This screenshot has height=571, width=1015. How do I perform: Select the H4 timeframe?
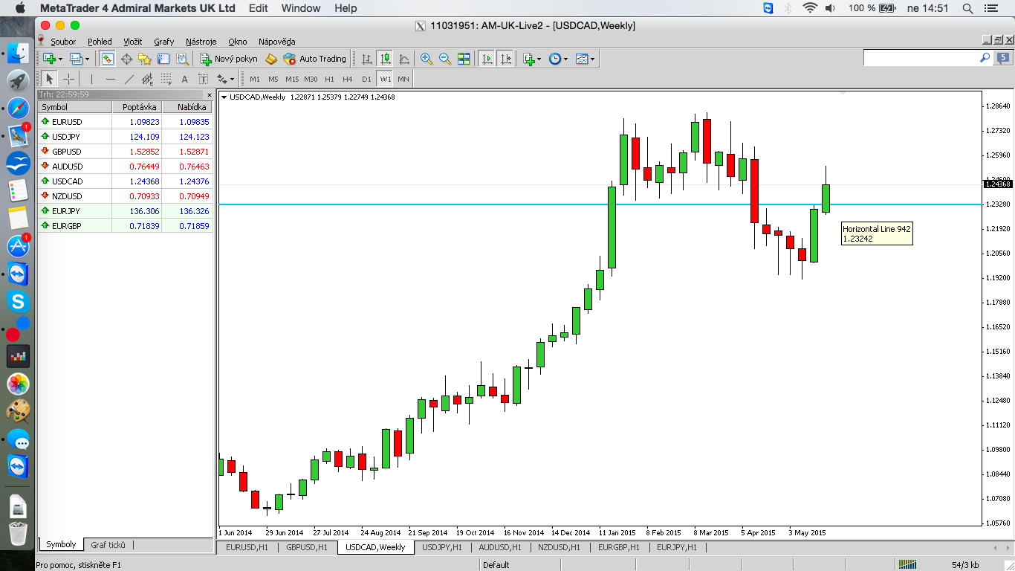click(x=348, y=79)
